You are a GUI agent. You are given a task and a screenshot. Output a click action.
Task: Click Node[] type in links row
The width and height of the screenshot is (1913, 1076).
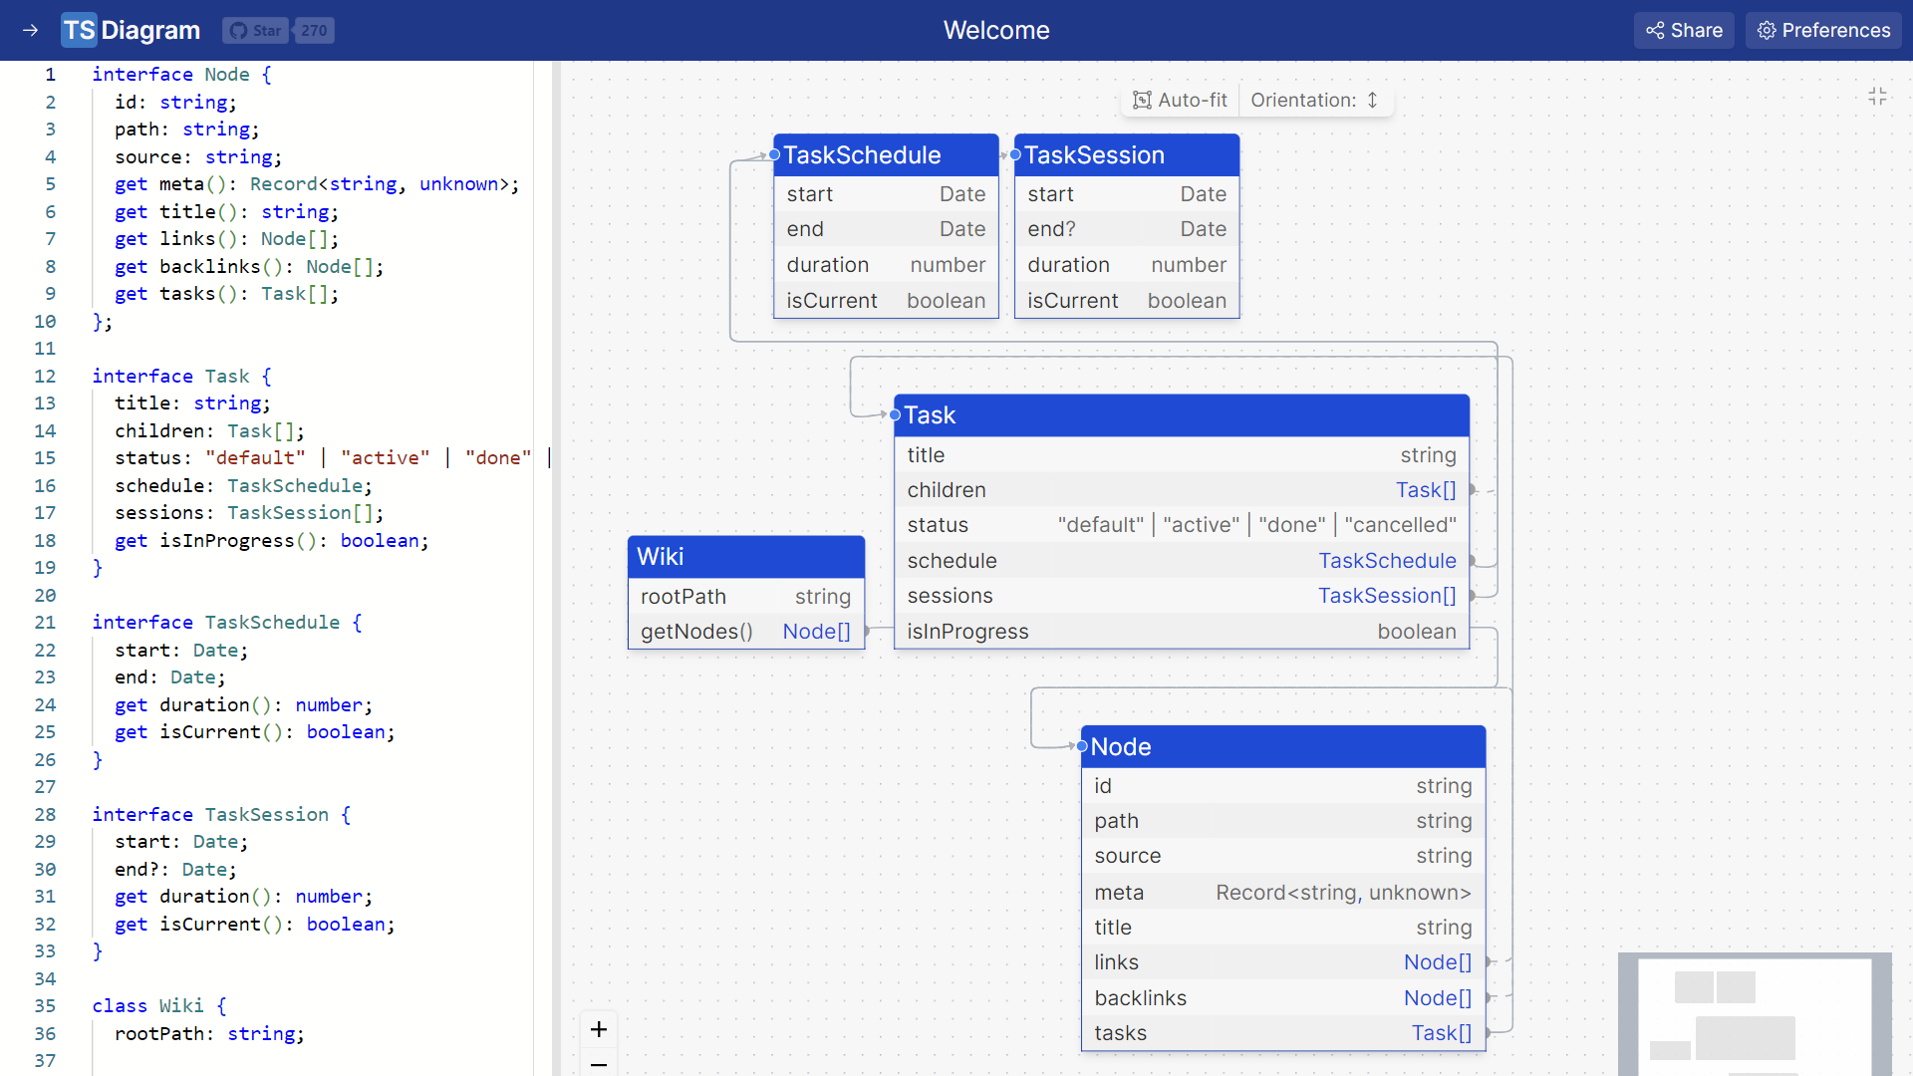pyautogui.click(x=1438, y=962)
